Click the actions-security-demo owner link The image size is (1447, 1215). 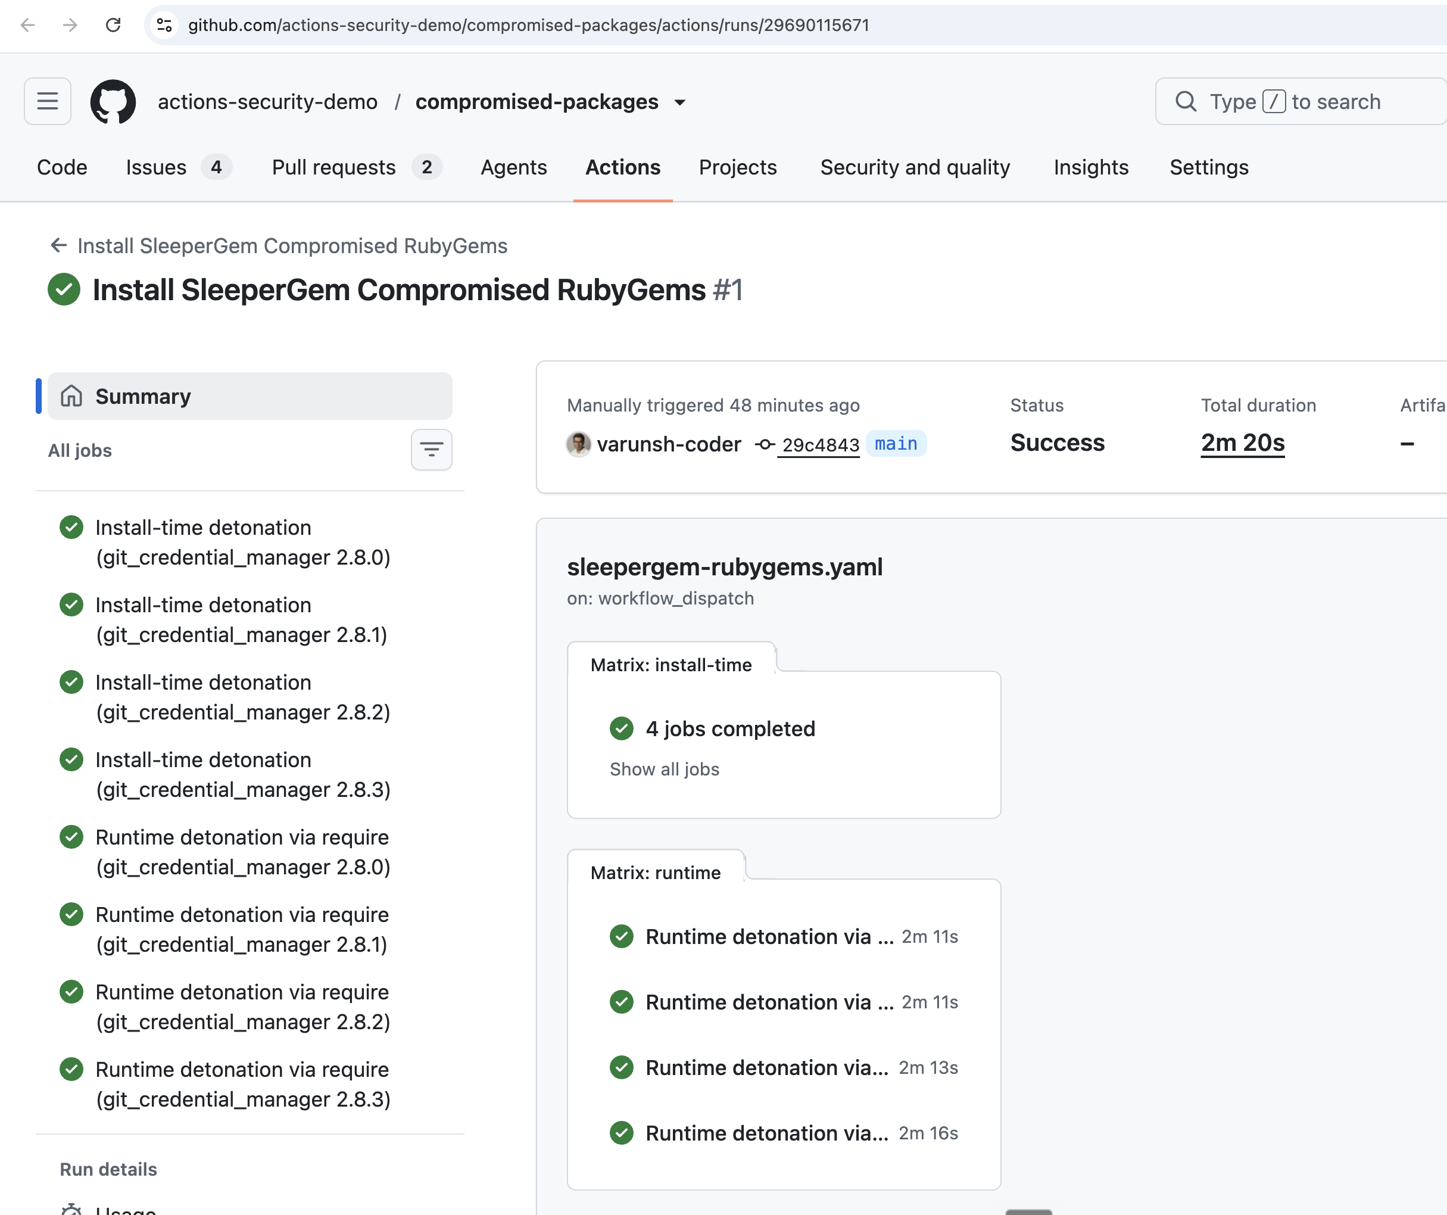(267, 102)
